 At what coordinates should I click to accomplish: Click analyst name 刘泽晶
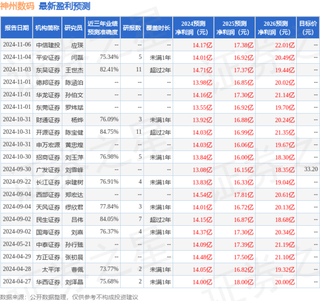tap(74, 282)
